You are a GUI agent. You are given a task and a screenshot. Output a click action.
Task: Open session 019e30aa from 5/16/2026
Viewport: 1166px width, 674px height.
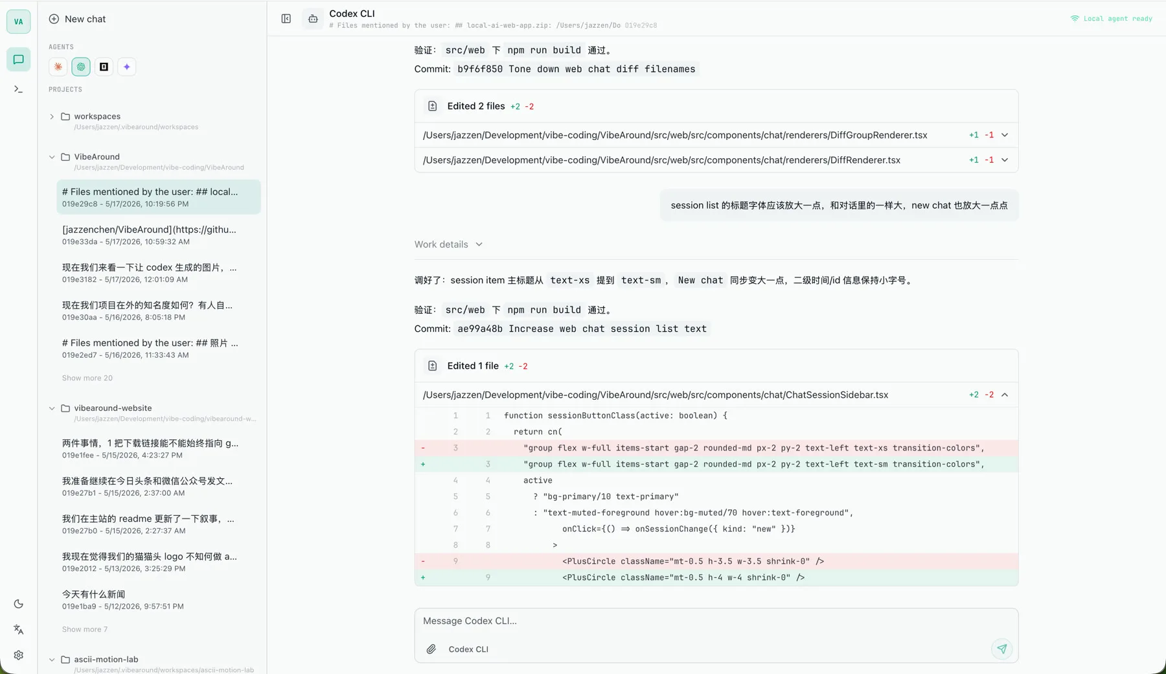(159, 310)
